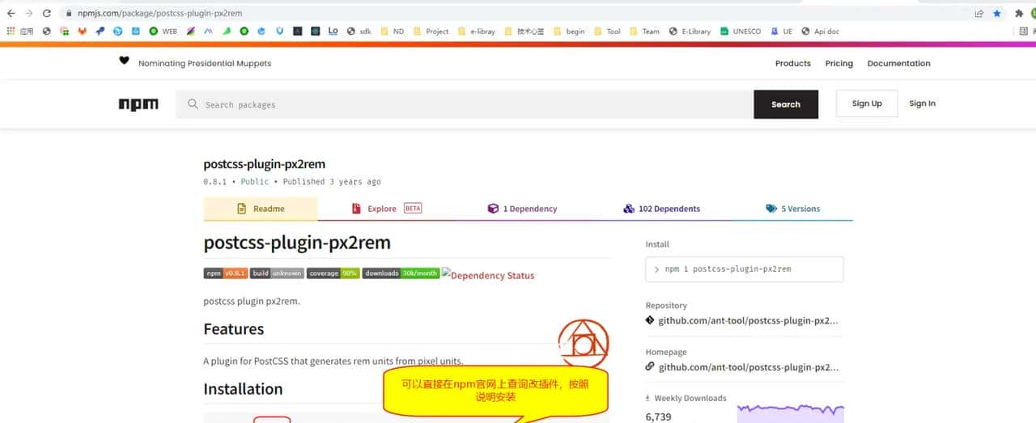The height and width of the screenshot is (423, 1036).
Task: Open the begin bookmark folder
Action: tap(568, 32)
